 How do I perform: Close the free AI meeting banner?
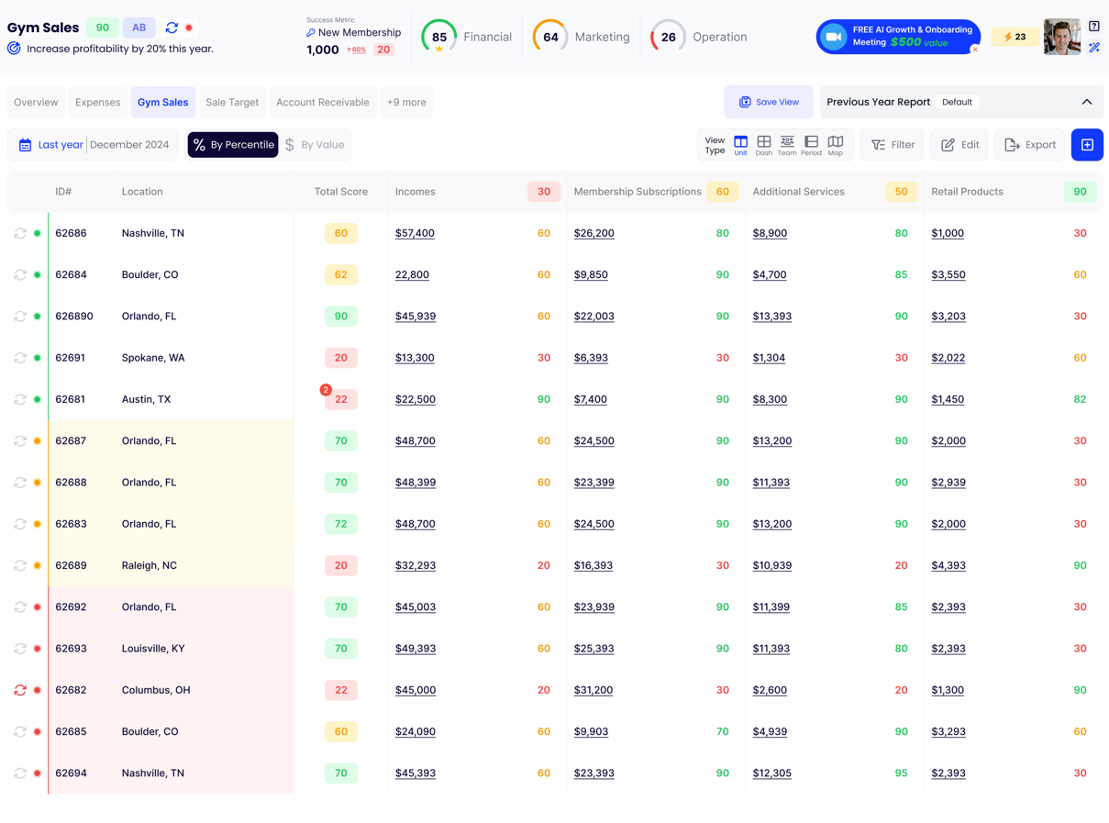[975, 50]
